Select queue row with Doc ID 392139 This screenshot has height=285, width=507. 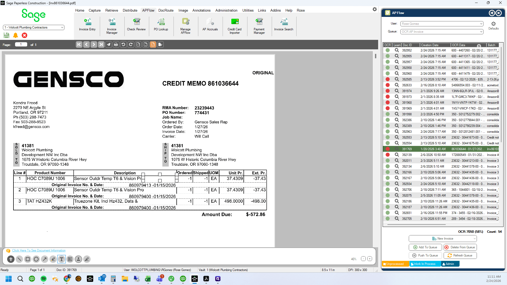click(442, 155)
